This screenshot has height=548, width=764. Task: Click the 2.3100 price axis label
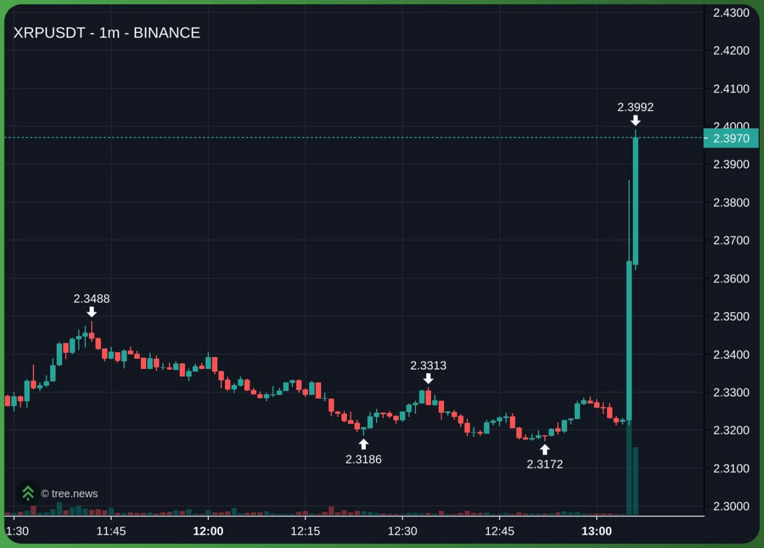[x=731, y=468]
